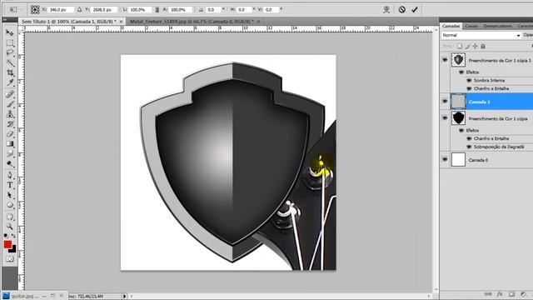Toggle lock transparent pixels

click(x=460, y=46)
